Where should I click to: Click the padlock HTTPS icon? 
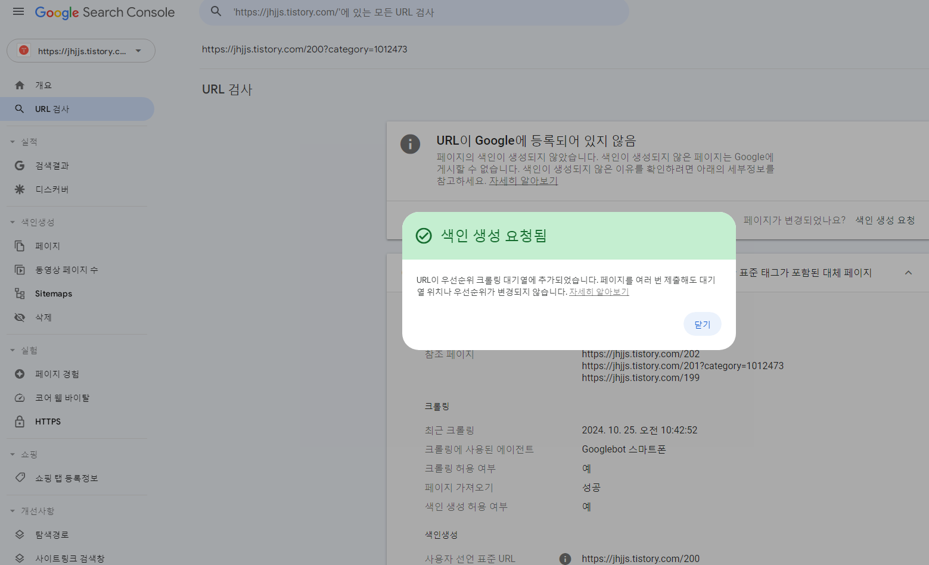pos(20,422)
